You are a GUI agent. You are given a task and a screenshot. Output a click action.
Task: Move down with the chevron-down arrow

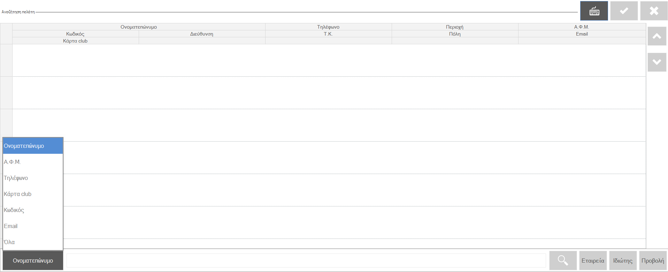(657, 62)
